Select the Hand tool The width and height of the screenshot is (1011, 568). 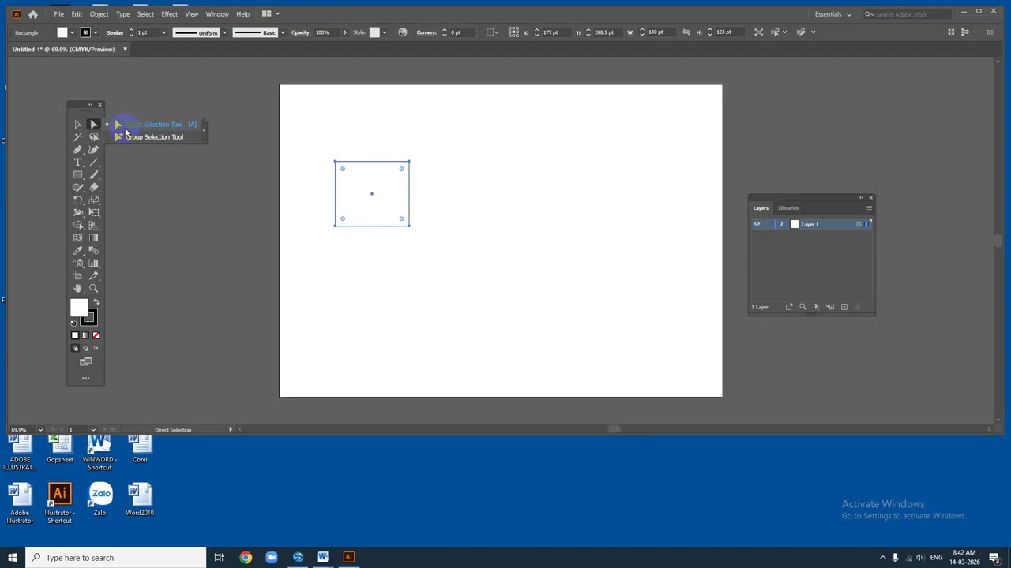coord(77,289)
